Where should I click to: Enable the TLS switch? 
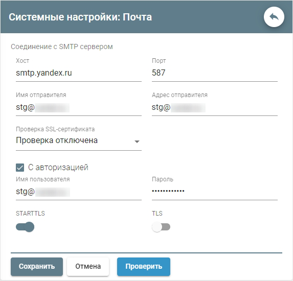tap(161, 227)
